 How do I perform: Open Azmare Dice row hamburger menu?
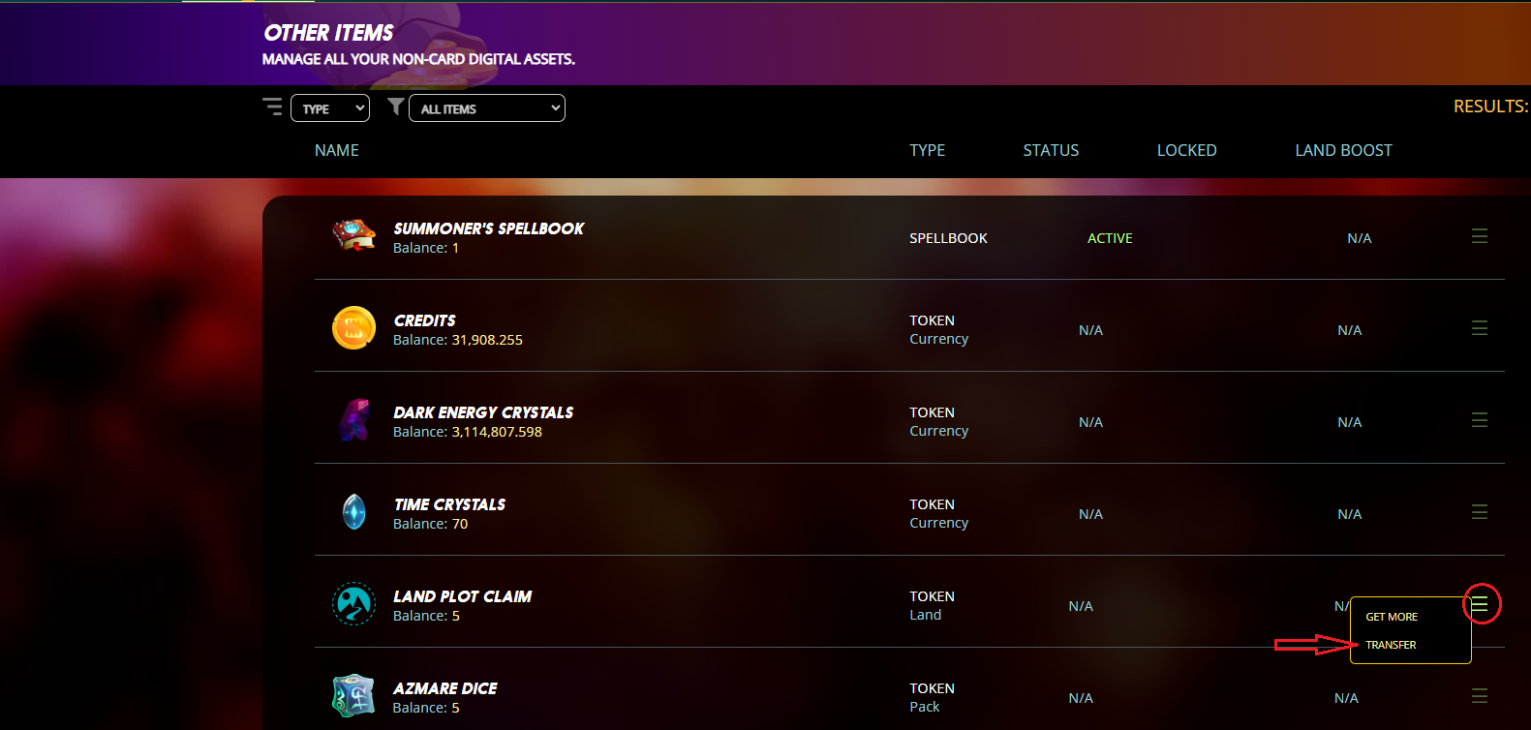click(x=1480, y=696)
